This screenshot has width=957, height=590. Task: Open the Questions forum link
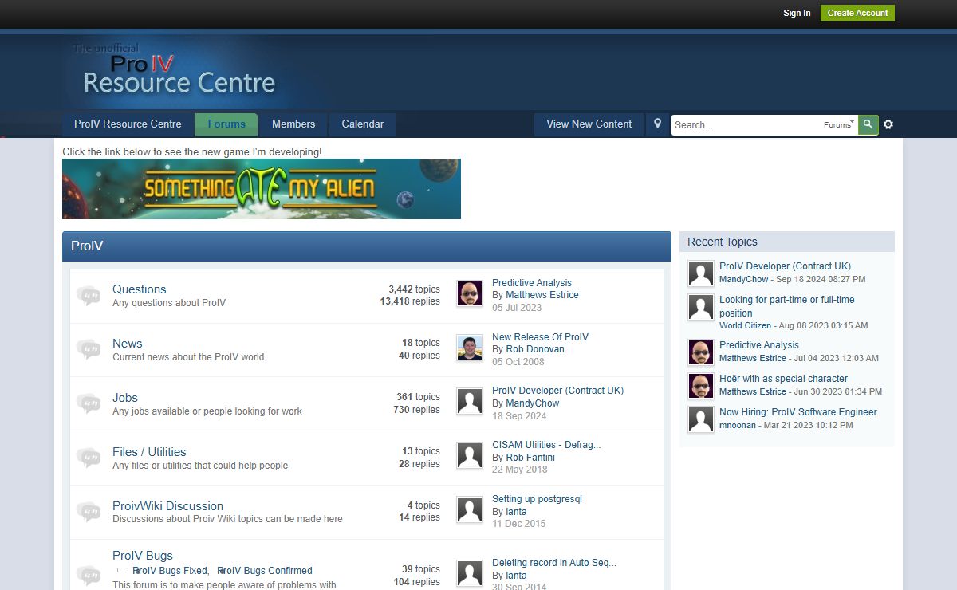[x=140, y=289]
